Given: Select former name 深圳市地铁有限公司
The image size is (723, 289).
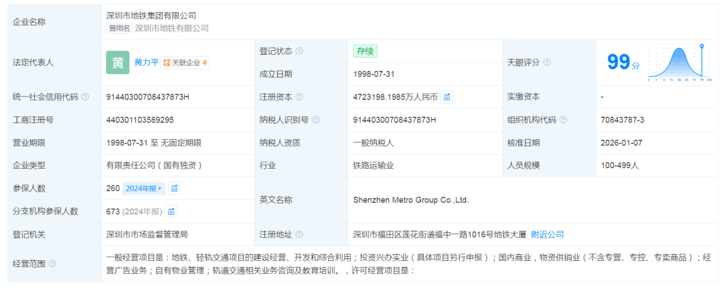Looking at the screenshot, I should tap(172, 29).
